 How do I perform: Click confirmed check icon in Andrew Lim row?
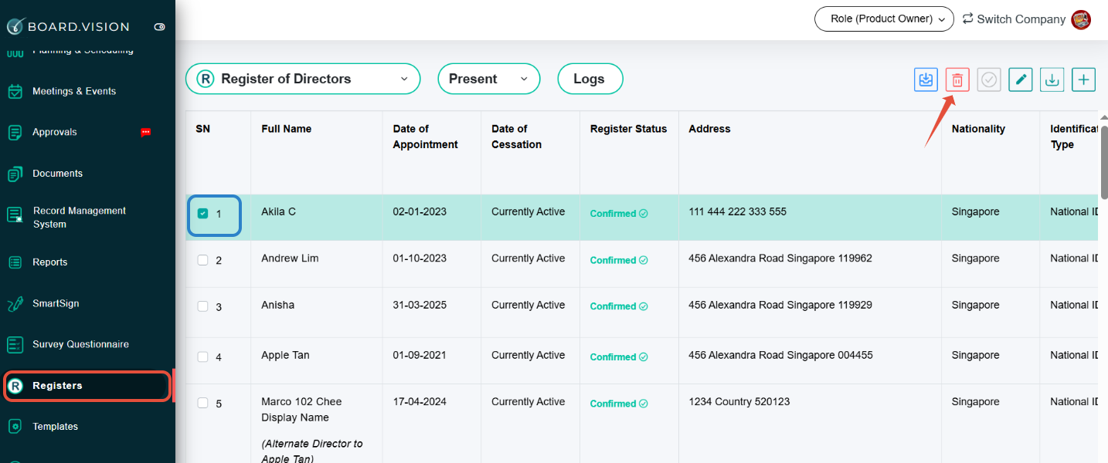(643, 260)
